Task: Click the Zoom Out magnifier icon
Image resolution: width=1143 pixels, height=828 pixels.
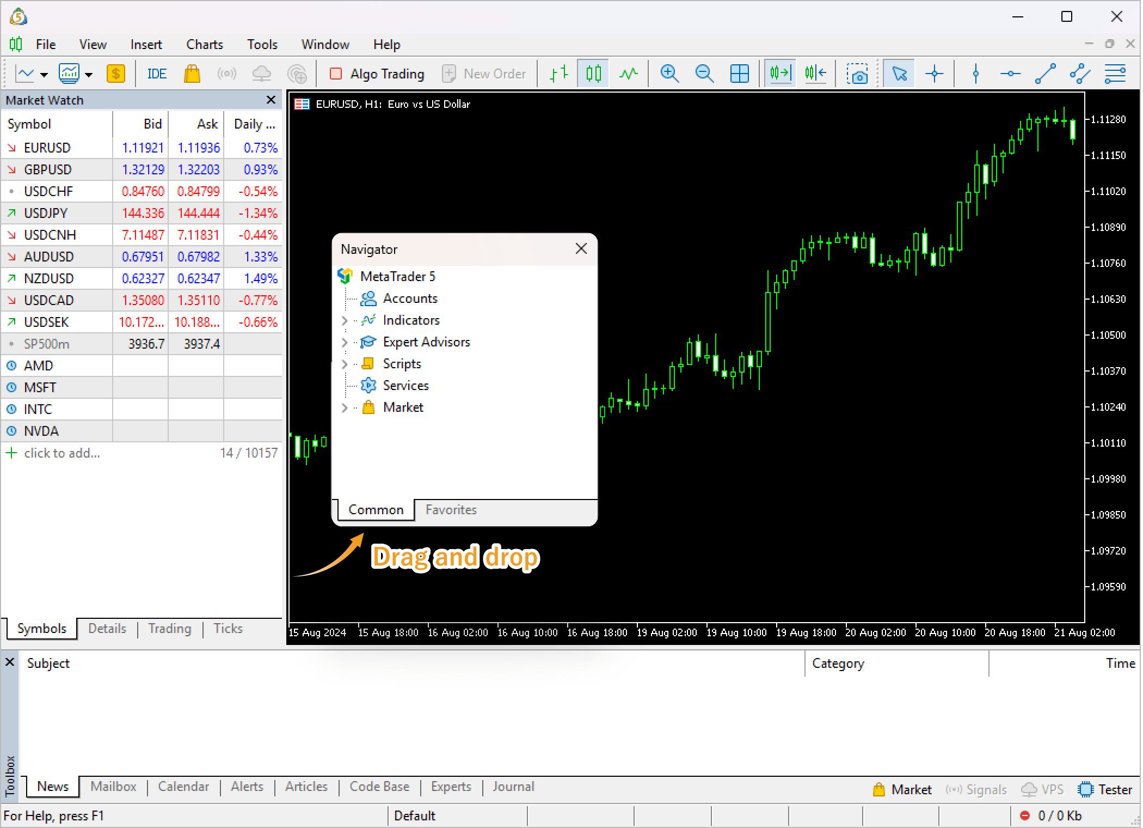Action: tap(704, 74)
